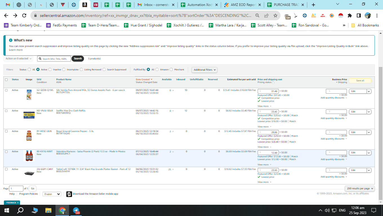Click Go next to the page number
The height and width of the screenshot is (216, 383).
[33, 188]
